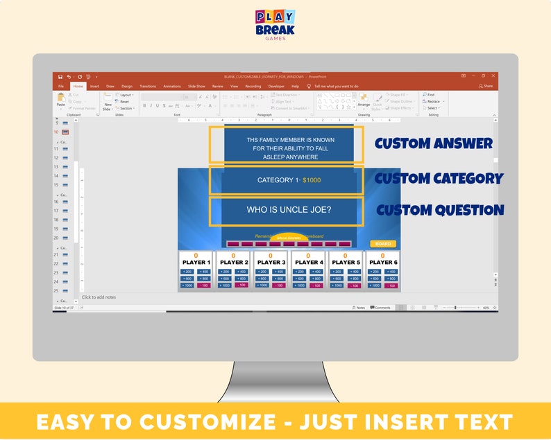Click Player 1's +200 score button
This screenshot has height=440, width=551.
(x=187, y=272)
